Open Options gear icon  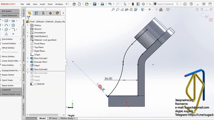[x=143, y=4]
